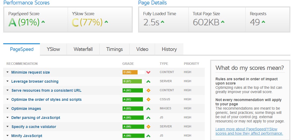Click the Optimize images recommendation title

pyautogui.click(x=26, y=109)
